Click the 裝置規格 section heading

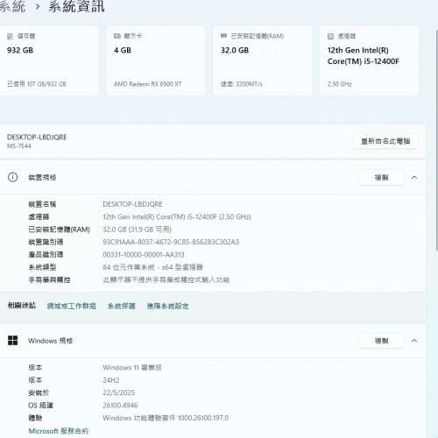click(42, 177)
